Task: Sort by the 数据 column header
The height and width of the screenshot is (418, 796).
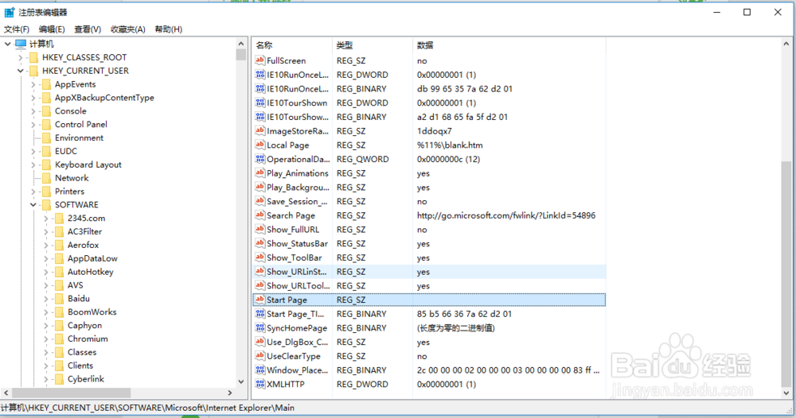Action: [509, 45]
